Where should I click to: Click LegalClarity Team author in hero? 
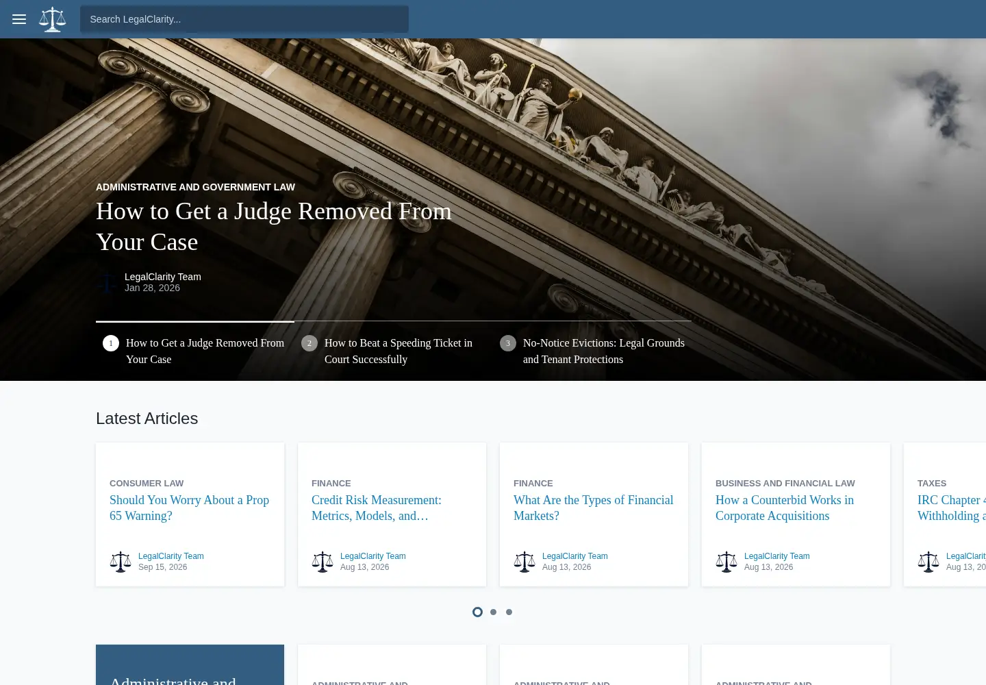click(163, 277)
